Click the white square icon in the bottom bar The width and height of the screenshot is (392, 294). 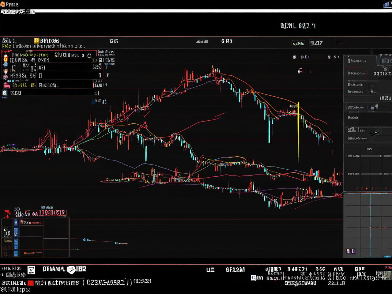pos(31,270)
